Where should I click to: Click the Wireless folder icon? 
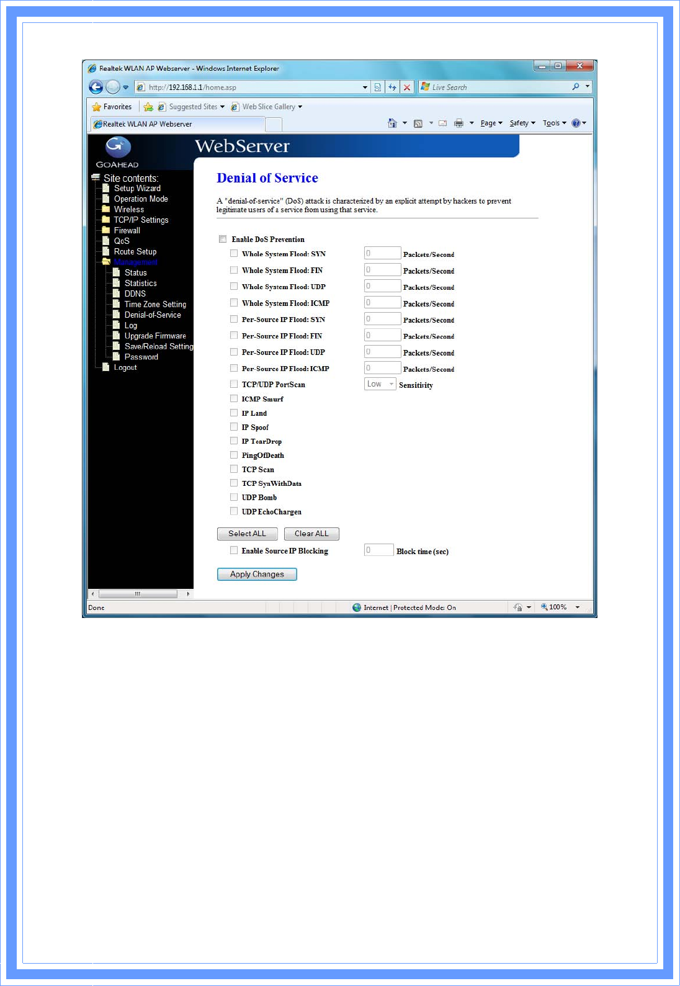point(106,209)
